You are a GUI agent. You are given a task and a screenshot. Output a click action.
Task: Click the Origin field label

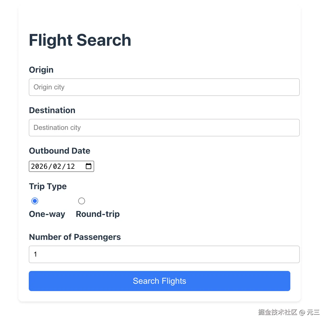click(41, 70)
